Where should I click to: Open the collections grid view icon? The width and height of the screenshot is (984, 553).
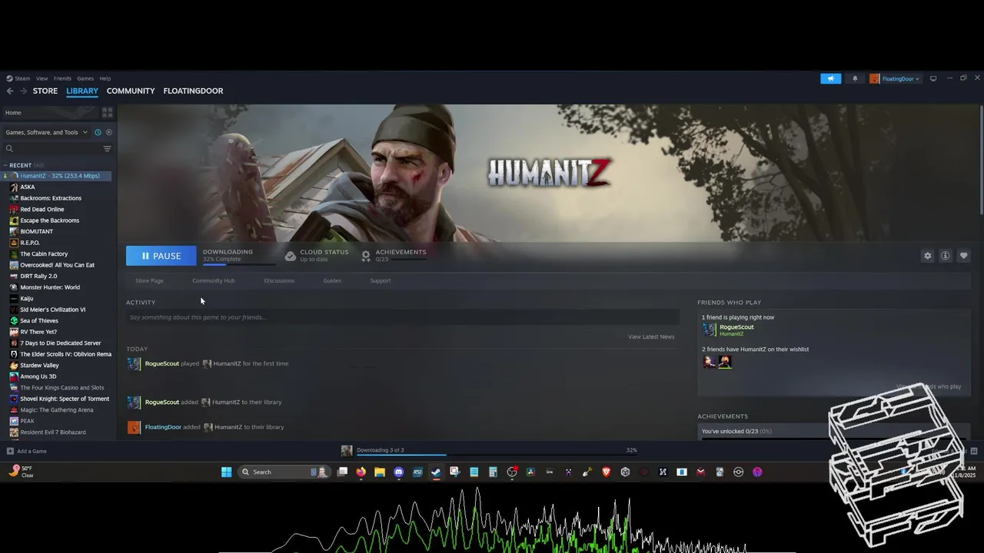[107, 112]
